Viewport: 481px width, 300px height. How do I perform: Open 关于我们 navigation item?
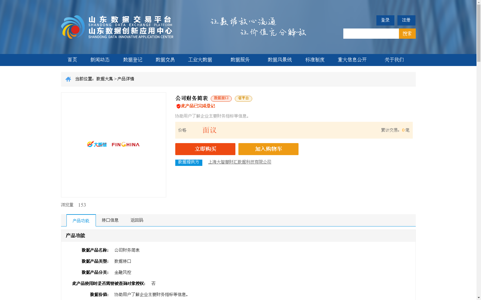(x=394, y=60)
